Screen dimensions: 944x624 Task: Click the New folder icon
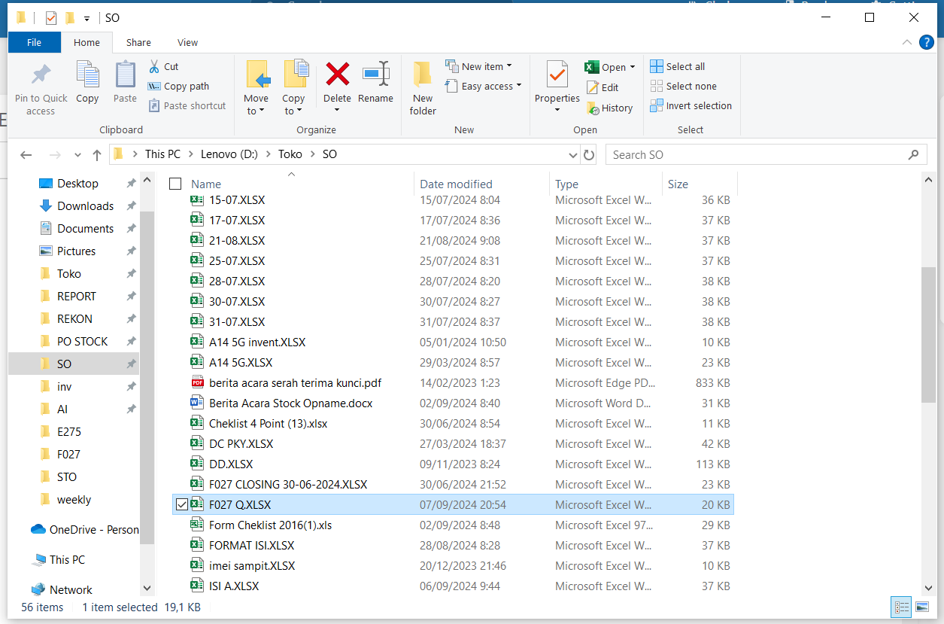pos(423,75)
